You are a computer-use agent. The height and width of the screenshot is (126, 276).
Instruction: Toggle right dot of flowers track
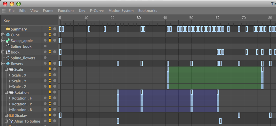[x=55, y=63]
